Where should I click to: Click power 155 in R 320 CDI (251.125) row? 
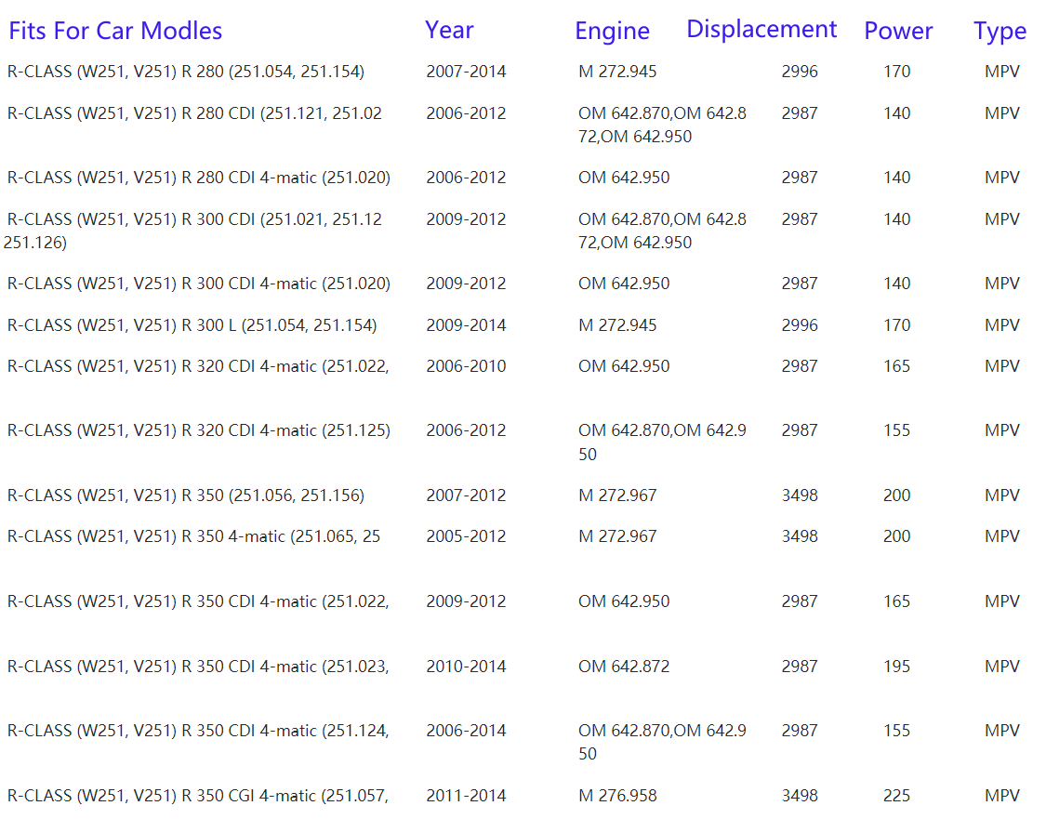tap(897, 430)
